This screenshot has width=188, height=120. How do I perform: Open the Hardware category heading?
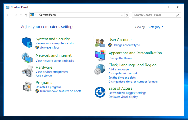pos(44,68)
